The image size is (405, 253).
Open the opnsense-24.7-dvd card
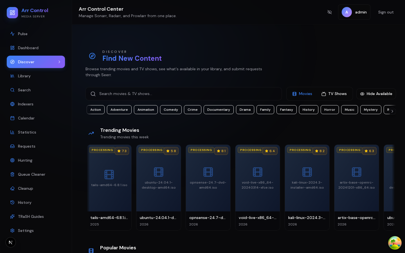(x=208, y=188)
